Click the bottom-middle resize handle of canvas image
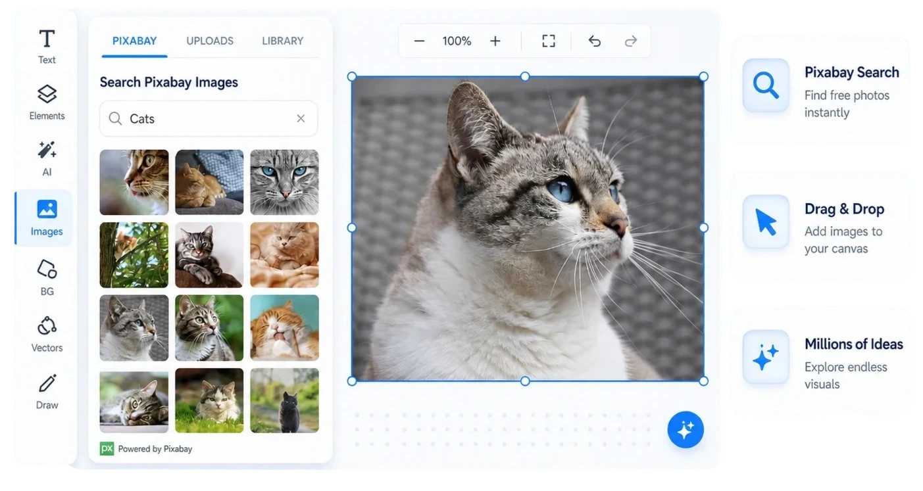923x491 pixels. (525, 381)
